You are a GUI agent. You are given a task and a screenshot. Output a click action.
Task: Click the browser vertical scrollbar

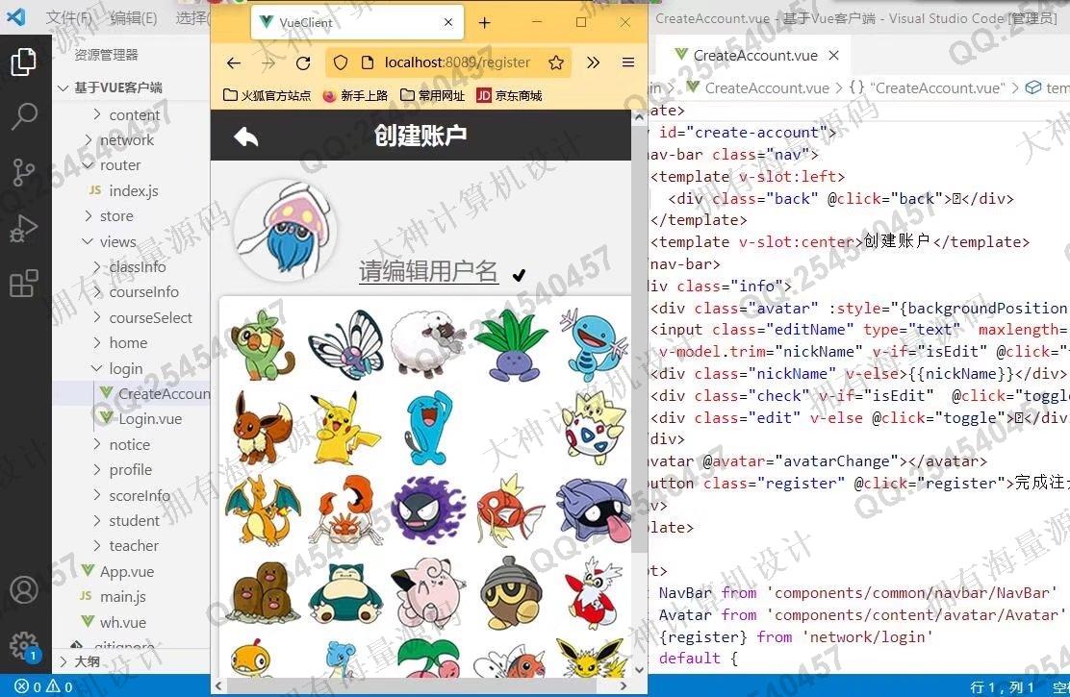pos(639,341)
